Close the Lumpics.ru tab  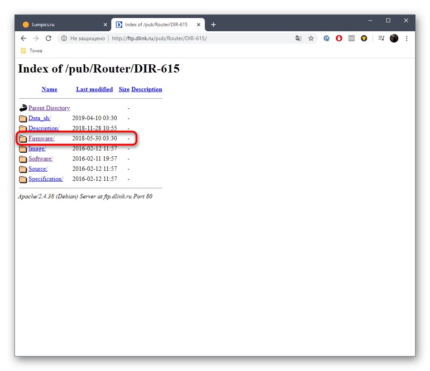(105, 25)
